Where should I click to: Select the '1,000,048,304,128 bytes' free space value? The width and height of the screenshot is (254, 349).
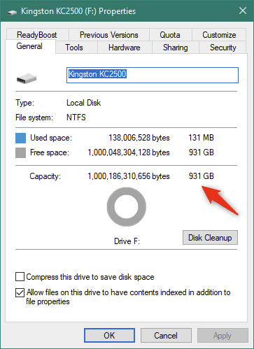(129, 152)
